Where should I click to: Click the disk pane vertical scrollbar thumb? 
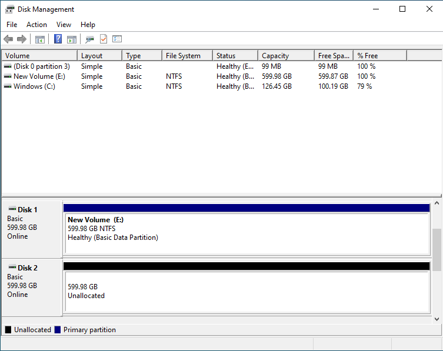tap(437, 250)
